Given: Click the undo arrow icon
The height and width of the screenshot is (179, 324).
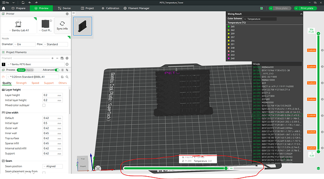Looking at the screenshot, I should (x=30, y=2).
